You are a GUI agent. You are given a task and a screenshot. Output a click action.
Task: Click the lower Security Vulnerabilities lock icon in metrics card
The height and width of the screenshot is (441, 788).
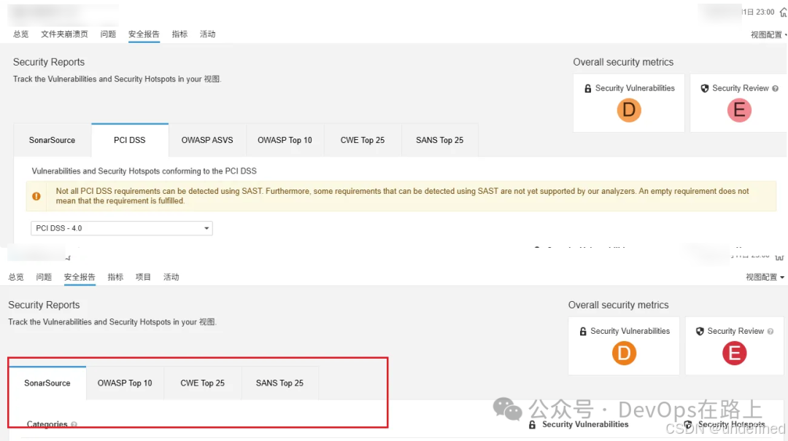click(x=583, y=332)
